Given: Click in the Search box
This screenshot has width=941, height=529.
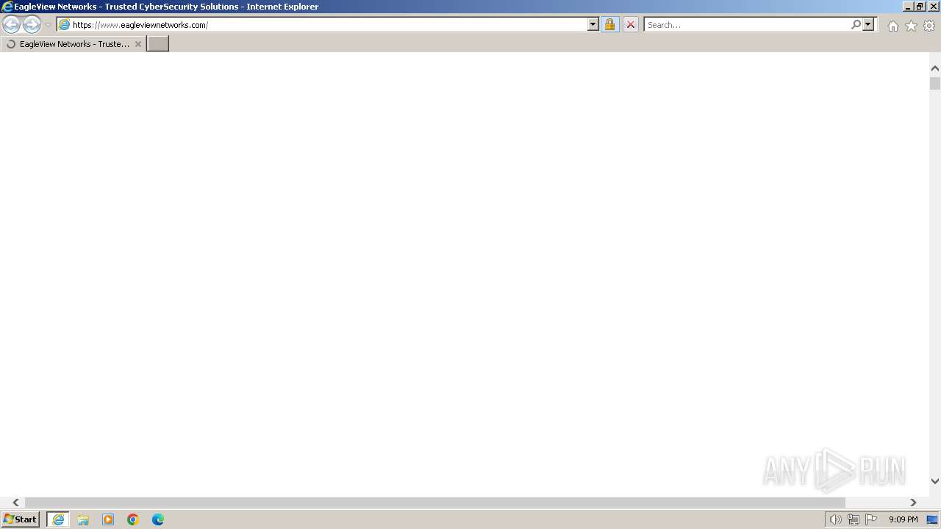Looking at the screenshot, I should coord(747,24).
